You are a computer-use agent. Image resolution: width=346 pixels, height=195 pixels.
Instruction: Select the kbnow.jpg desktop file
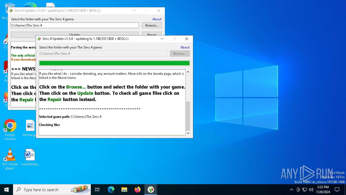click(x=30, y=128)
